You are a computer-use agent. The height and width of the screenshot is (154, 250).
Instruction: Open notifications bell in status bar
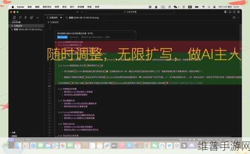(238, 140)
